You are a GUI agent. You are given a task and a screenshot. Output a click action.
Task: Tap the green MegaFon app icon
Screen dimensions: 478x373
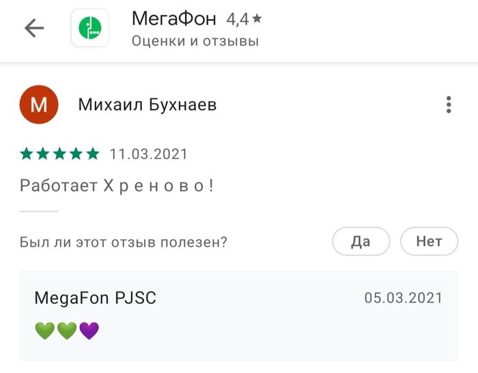[89, 28]
